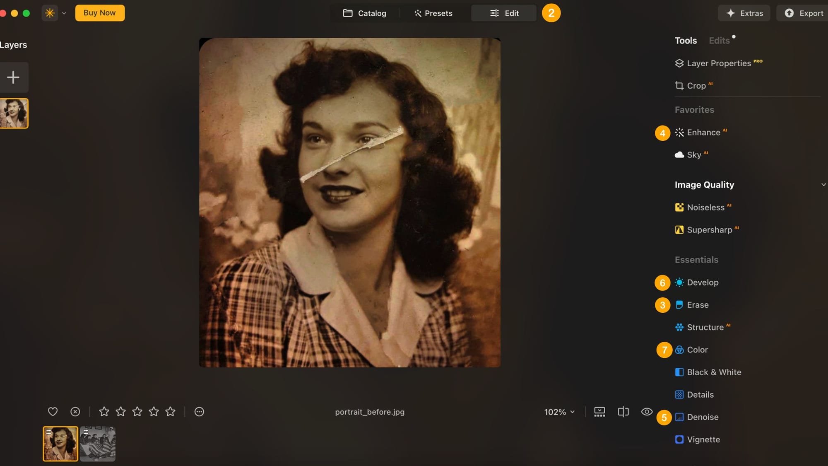Screen dimensions: 828x466
Task: Mark photo as favorite with heart
Action: [x=53, y=412]
